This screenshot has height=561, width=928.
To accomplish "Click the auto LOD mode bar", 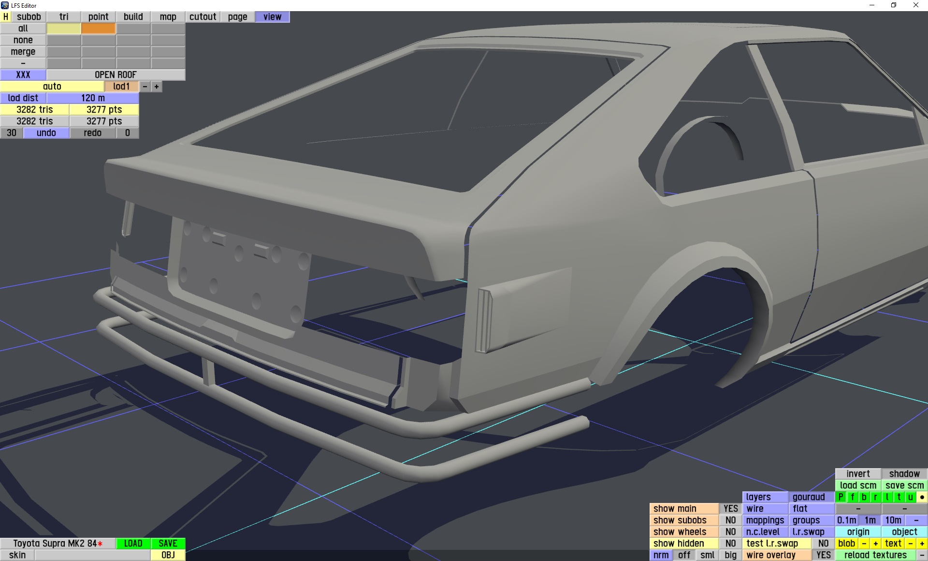I will coord(52,87).
